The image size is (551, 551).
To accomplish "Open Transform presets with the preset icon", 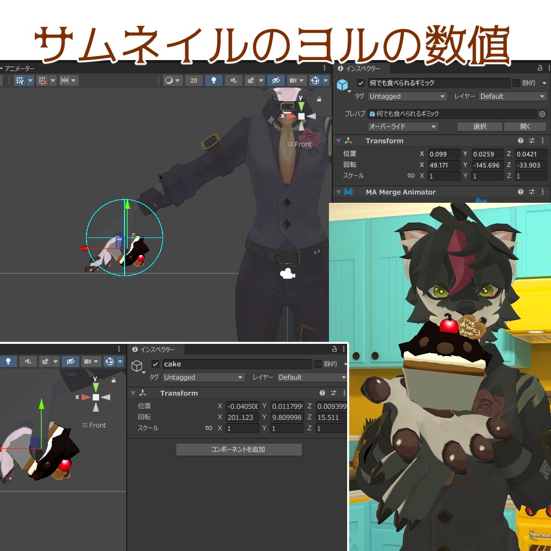I will [x=532, y=141].
